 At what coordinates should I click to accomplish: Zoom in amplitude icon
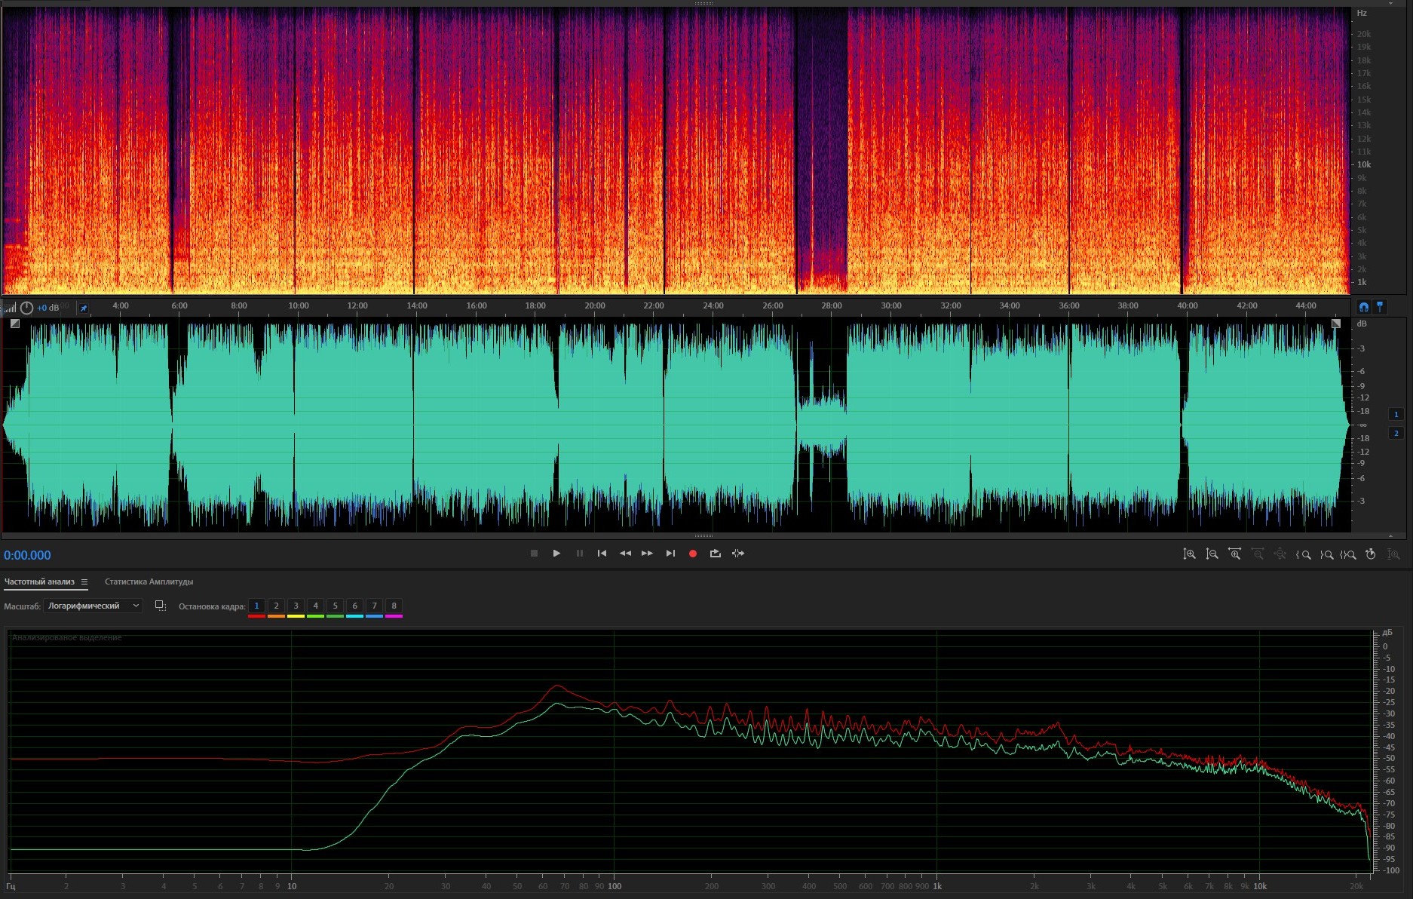[x=1189, y=554]
